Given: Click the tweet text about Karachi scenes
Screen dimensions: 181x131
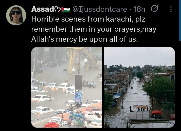Looking at the screenshot, I should coord(94,29).
